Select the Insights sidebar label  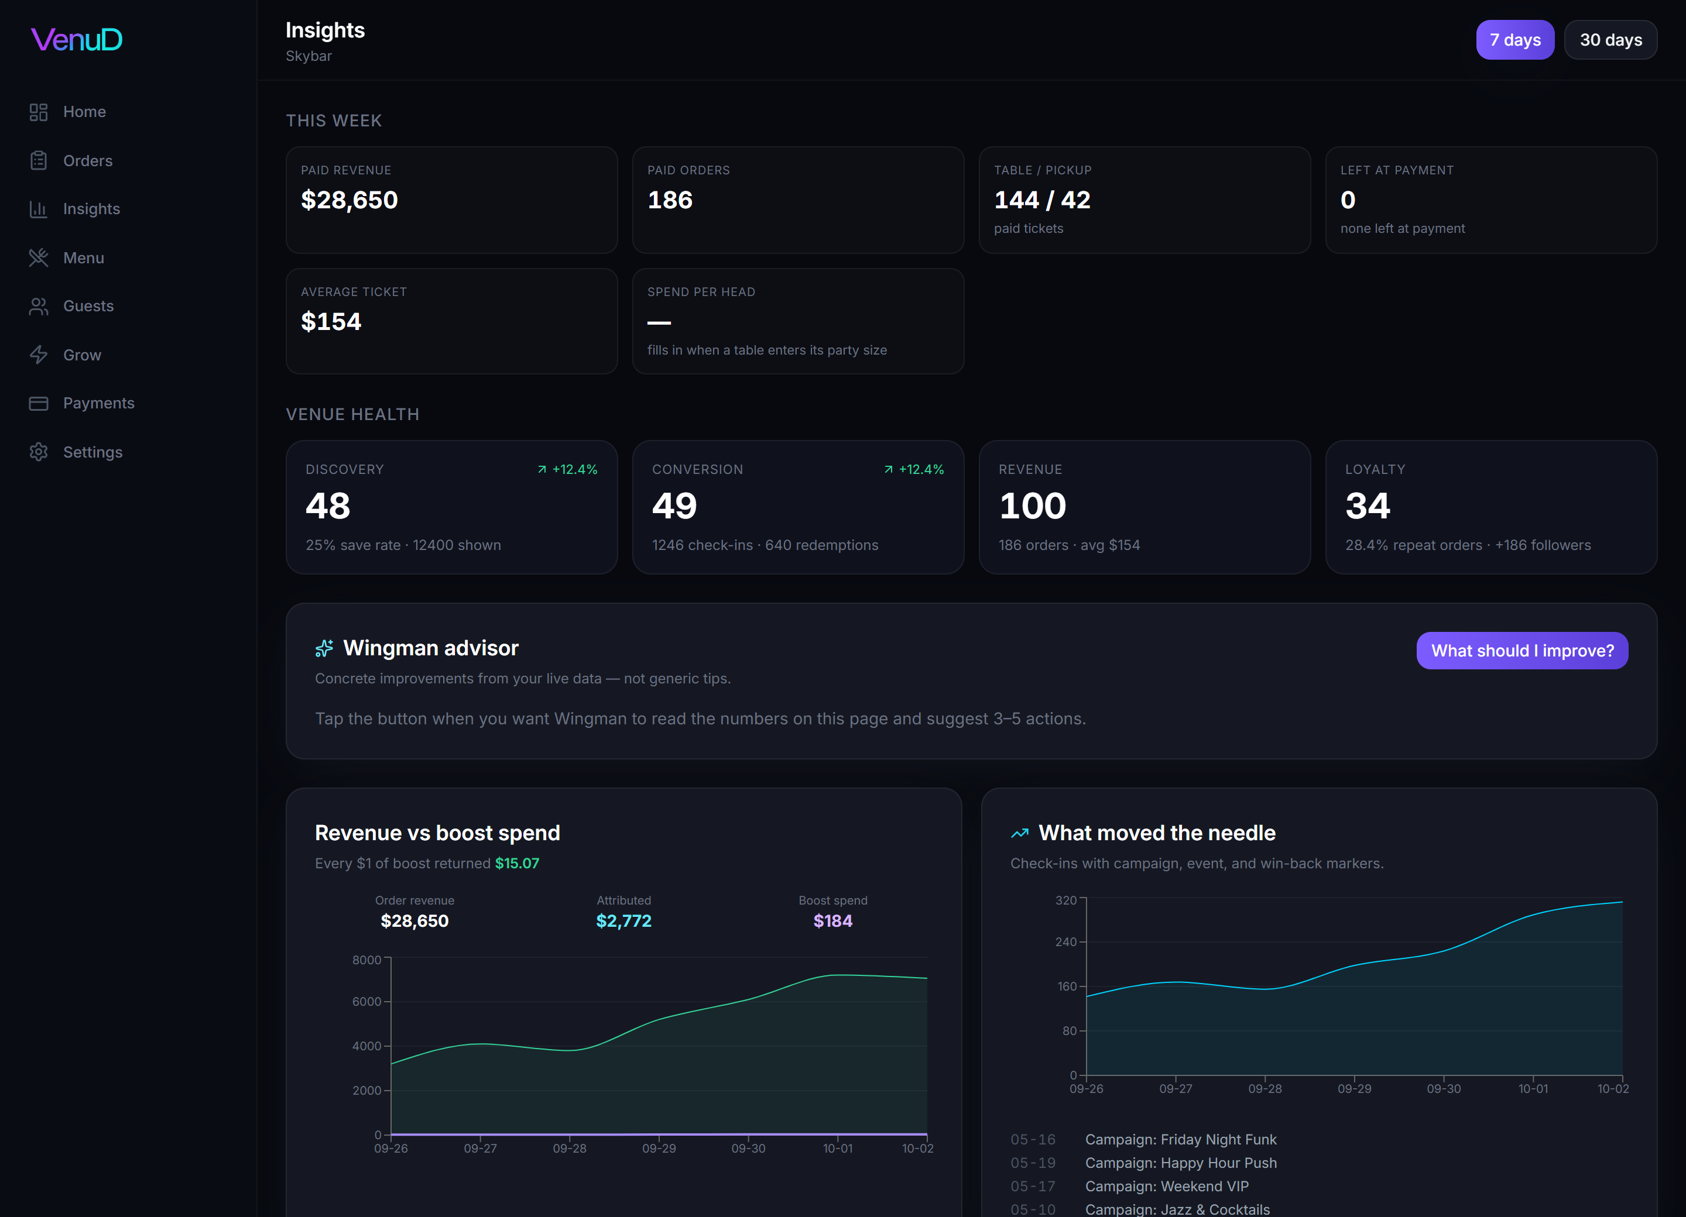[91, 209]
